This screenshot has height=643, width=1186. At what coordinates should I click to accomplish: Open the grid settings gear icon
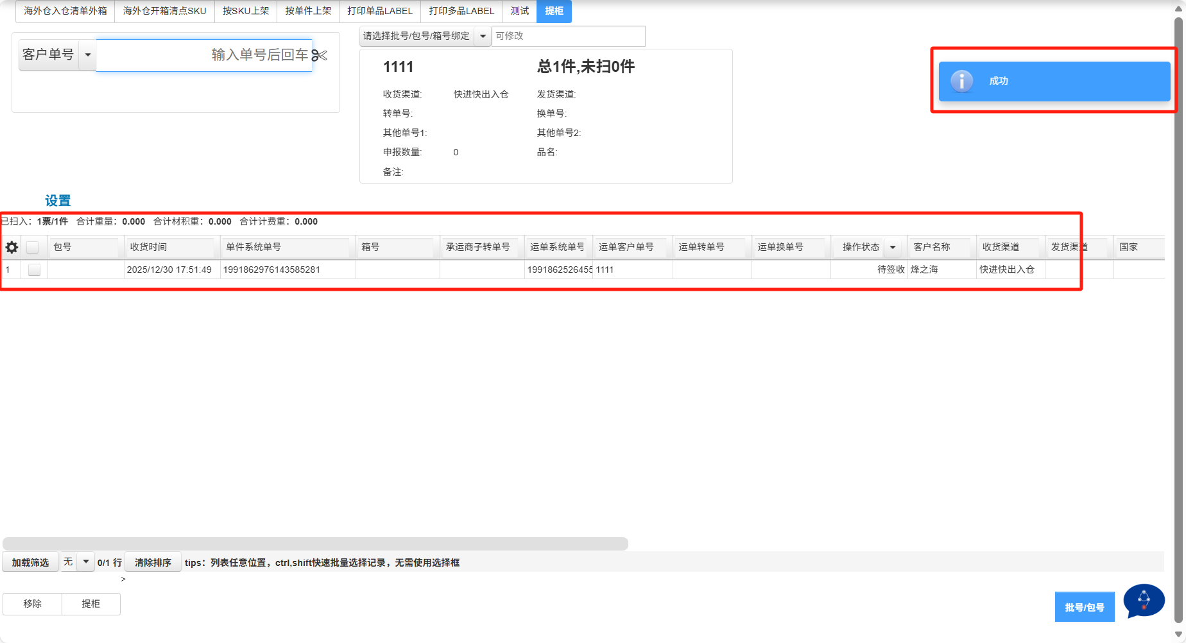(x=12, y=247)
